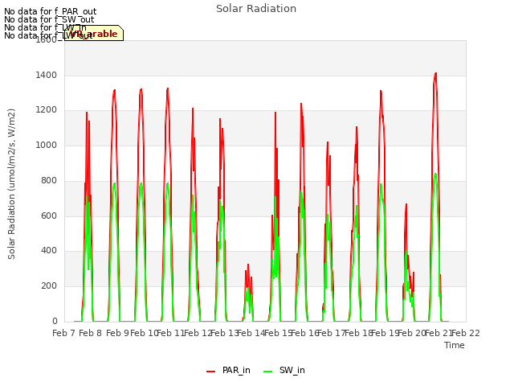The height and width of the screenshot is (386, 514).
Task: Click the y-axis tick 1000
Action: click(x=47, y=145)
